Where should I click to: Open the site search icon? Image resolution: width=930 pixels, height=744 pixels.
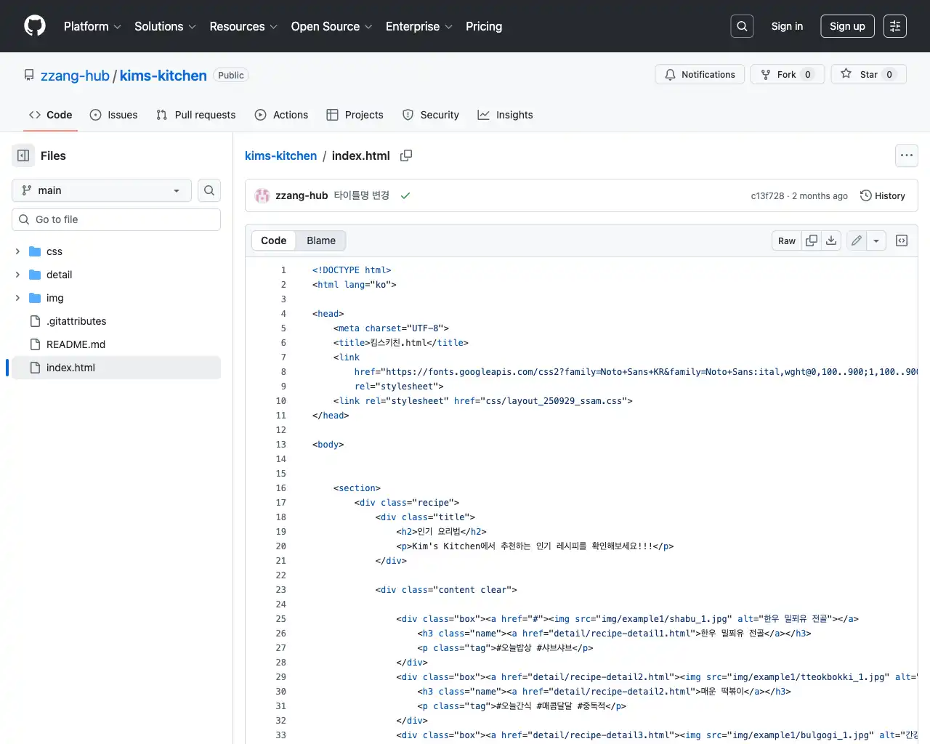pyautogui.click(x=742, y=25)
